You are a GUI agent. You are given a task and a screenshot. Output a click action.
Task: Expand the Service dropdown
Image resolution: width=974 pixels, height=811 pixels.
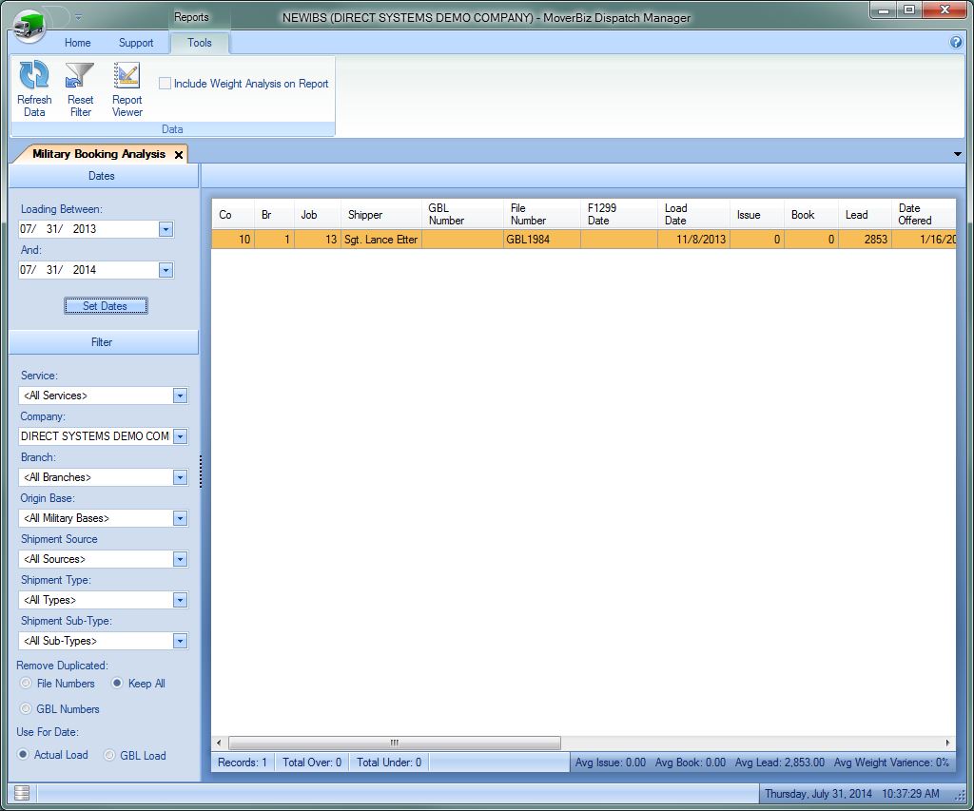180,396
